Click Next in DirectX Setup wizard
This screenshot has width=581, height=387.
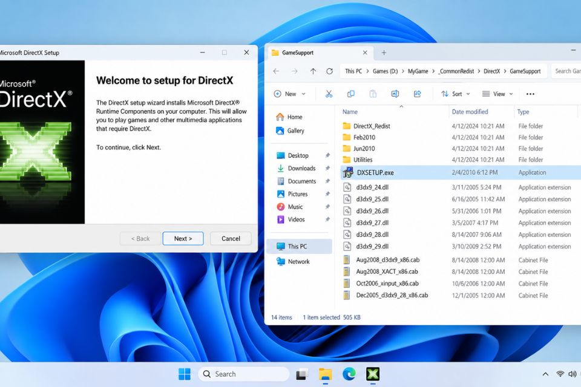[183, 238]
